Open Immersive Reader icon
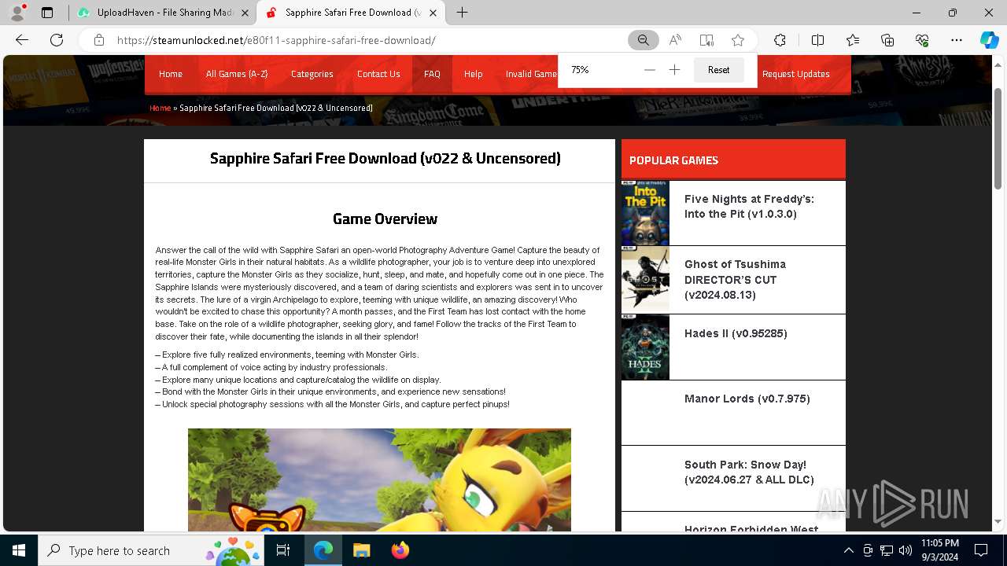1007x566 pixels. click(x=706, y=40)
